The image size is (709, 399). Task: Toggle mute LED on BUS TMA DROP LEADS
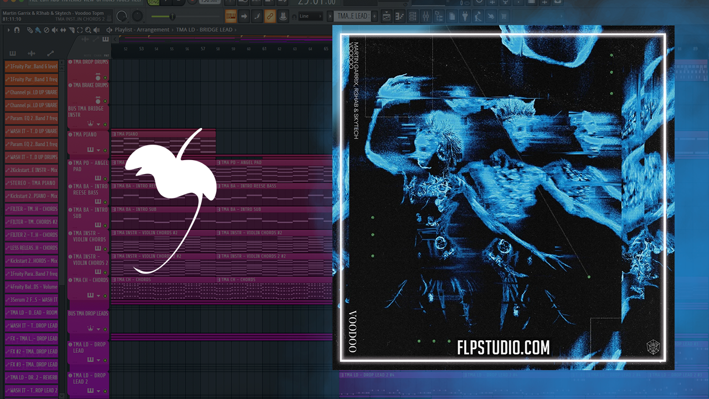point(105,328)
